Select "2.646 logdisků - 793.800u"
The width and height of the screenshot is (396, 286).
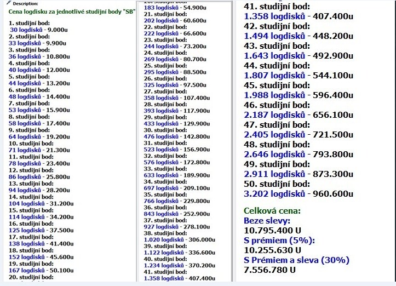pyautogui.click(x=299, y=154)
